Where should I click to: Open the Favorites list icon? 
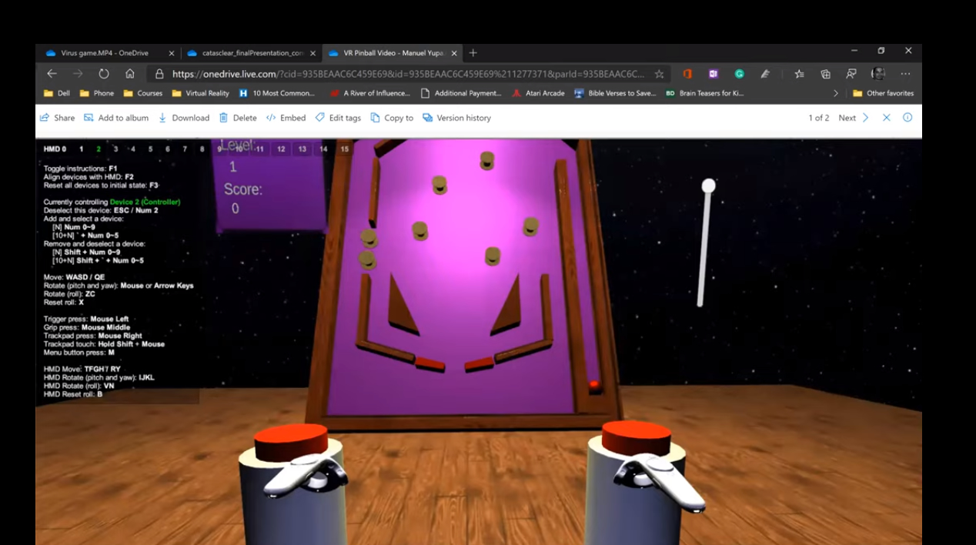click(799, 74)
